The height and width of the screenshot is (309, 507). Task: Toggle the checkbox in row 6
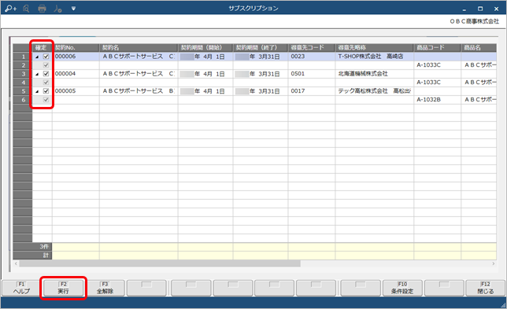[x=46, y=100]
